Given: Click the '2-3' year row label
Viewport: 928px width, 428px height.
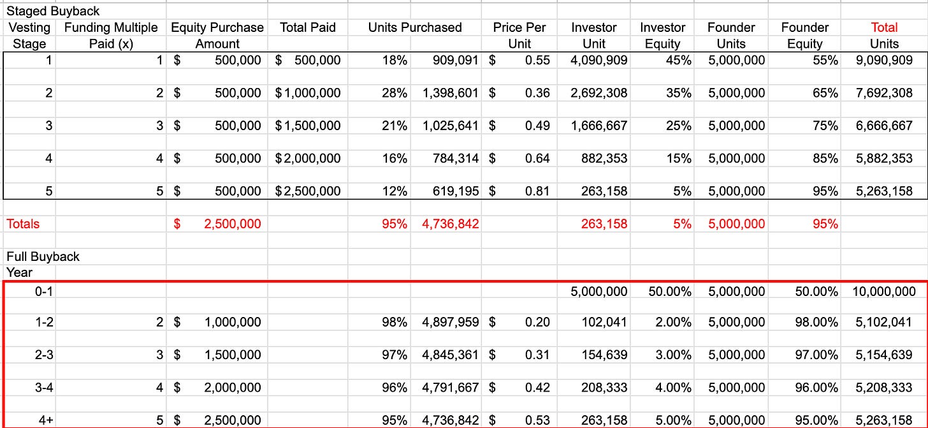Looking at the screenshot, I should [x=44, y=354].
